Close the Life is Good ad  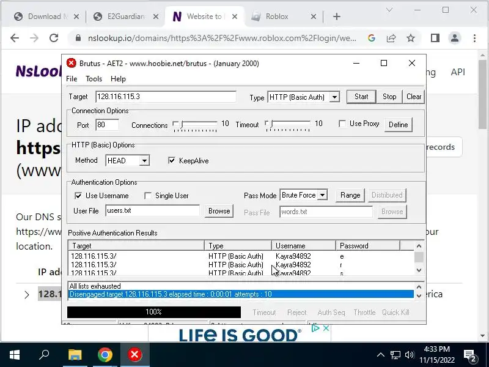pos(326,328)
